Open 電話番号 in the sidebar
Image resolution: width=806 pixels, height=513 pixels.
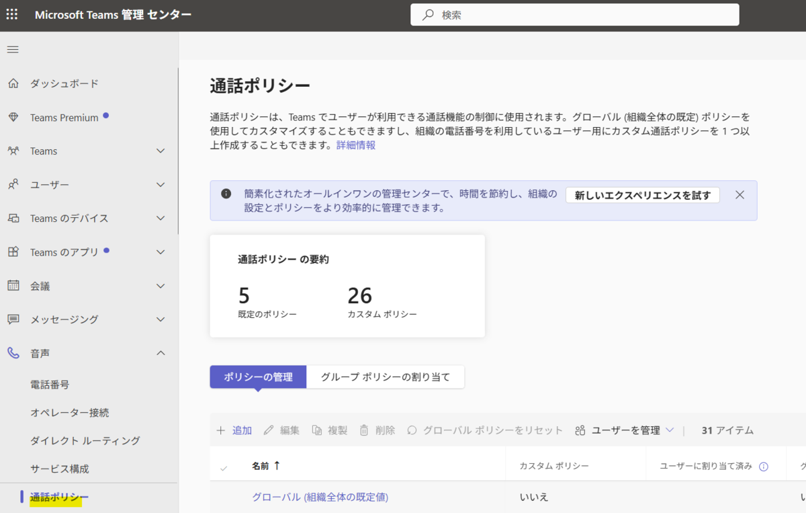click(50, 385)
